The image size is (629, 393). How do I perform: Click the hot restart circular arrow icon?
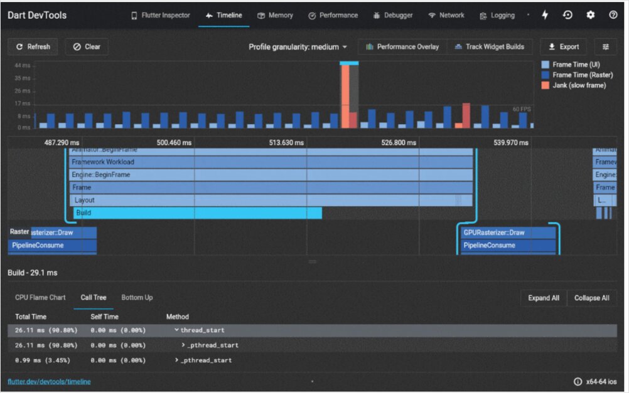567,15
